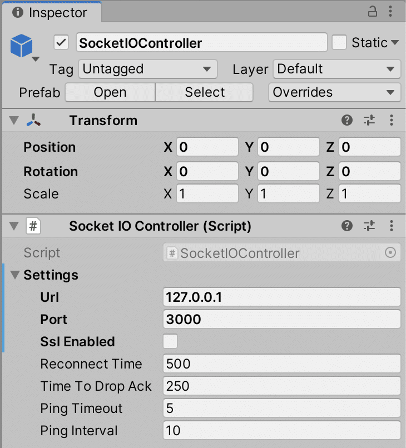
Task: Click the blue cube GameObject icon
Action: 22,46
